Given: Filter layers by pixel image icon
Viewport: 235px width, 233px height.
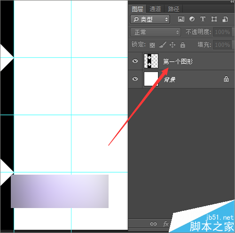Looking at the screenshot, I should pos(181,19).
